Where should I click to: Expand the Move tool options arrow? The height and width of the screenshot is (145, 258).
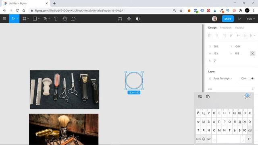(x=17, y=19)
